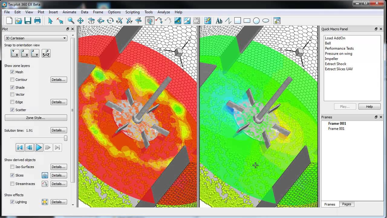
Task: Snap view to XZ orientation
Action: tap(25, 53)
